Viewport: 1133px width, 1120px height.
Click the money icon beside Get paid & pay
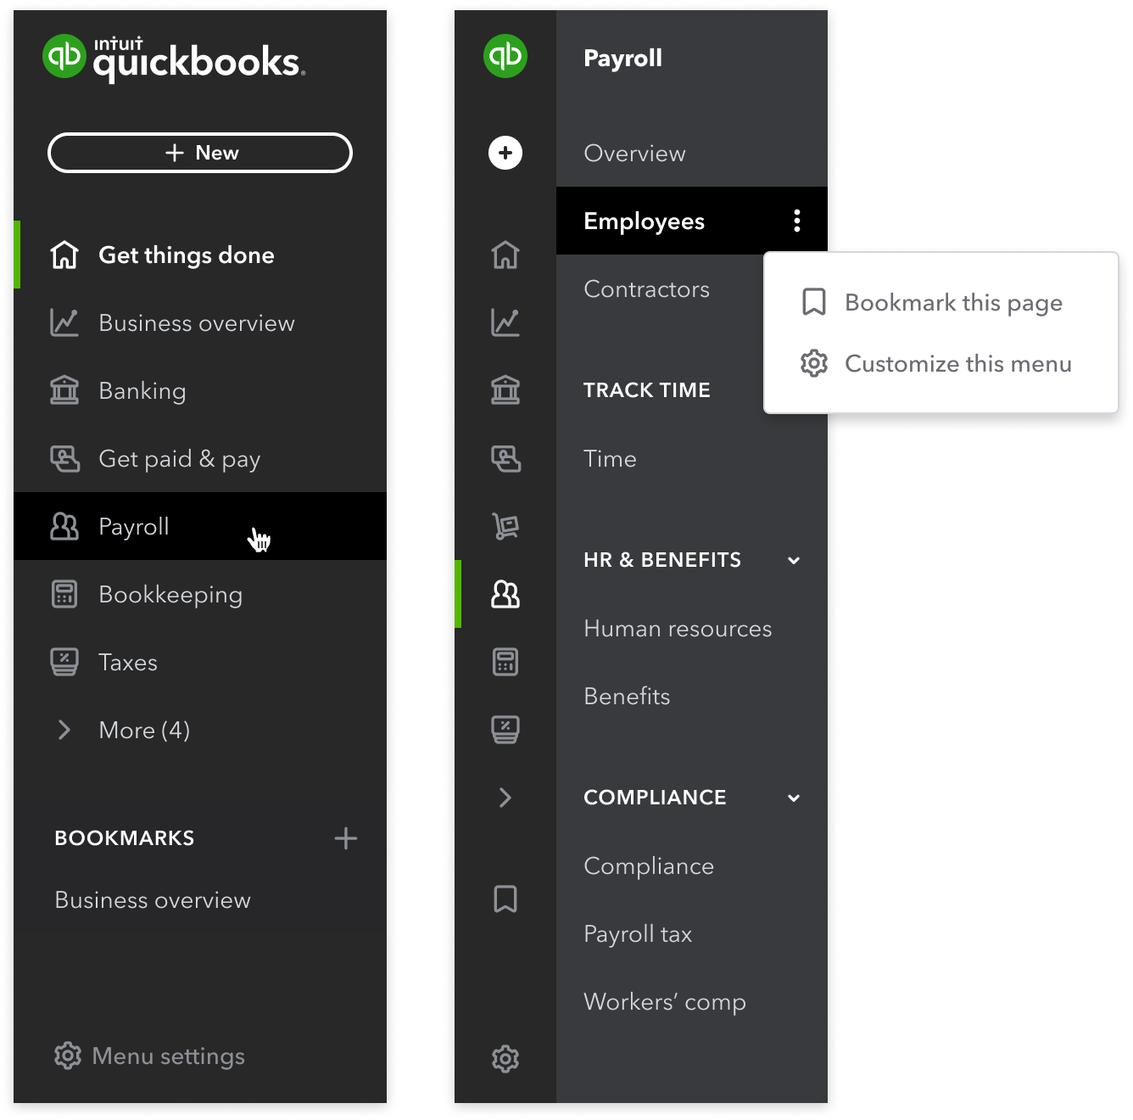[64, 458]
